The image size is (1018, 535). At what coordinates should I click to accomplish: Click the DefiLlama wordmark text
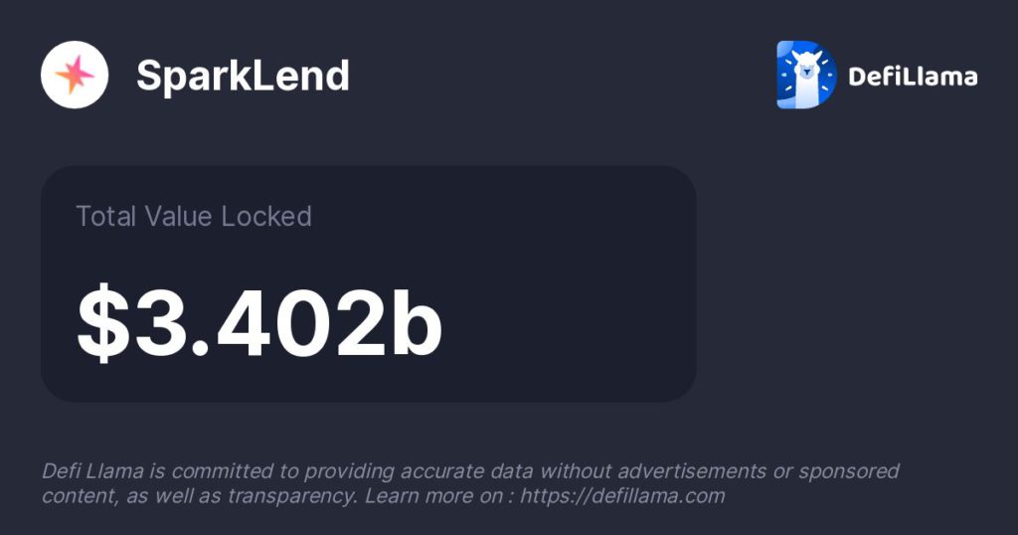click(912, 76)
